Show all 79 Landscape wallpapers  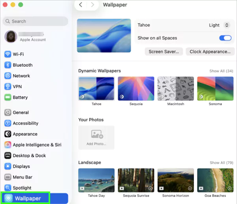(222, 163)
